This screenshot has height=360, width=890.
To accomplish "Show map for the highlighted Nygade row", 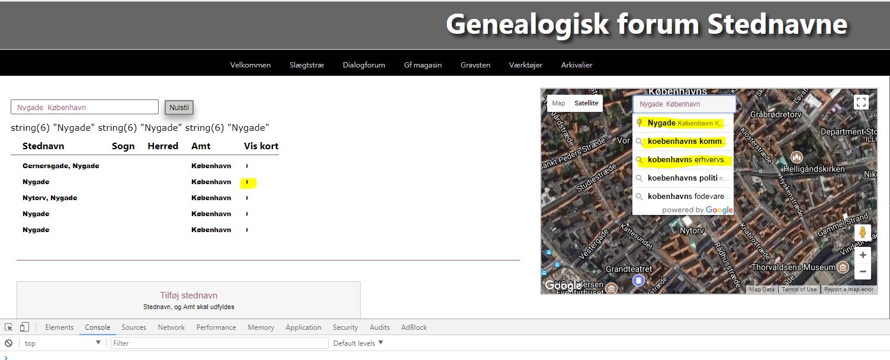I will (247, 182).
